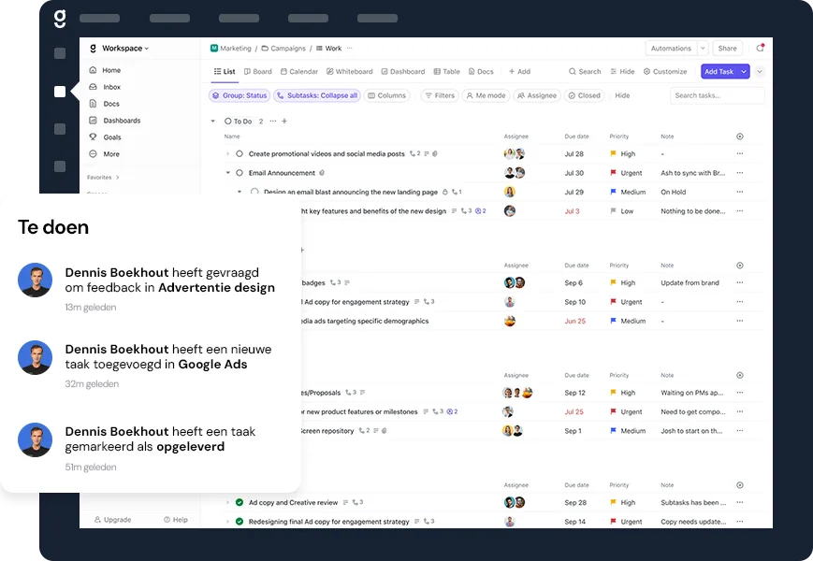Open the Inbox sidebar item
Image resolution: width=813 pixels, height=561 pixels.
(x=106, y=87)
